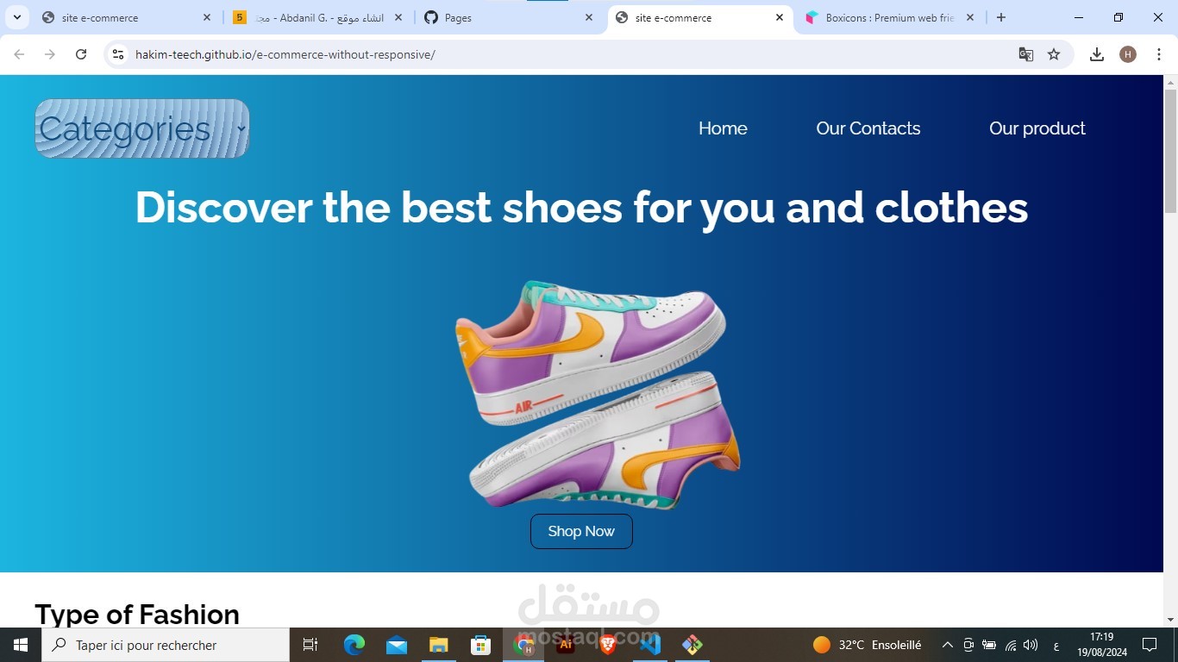This screenshot has height=662, width=1178.
Task: Click the Taper ici pour rechercher search box
Action: pyautogui.click(x=166, y=645)
